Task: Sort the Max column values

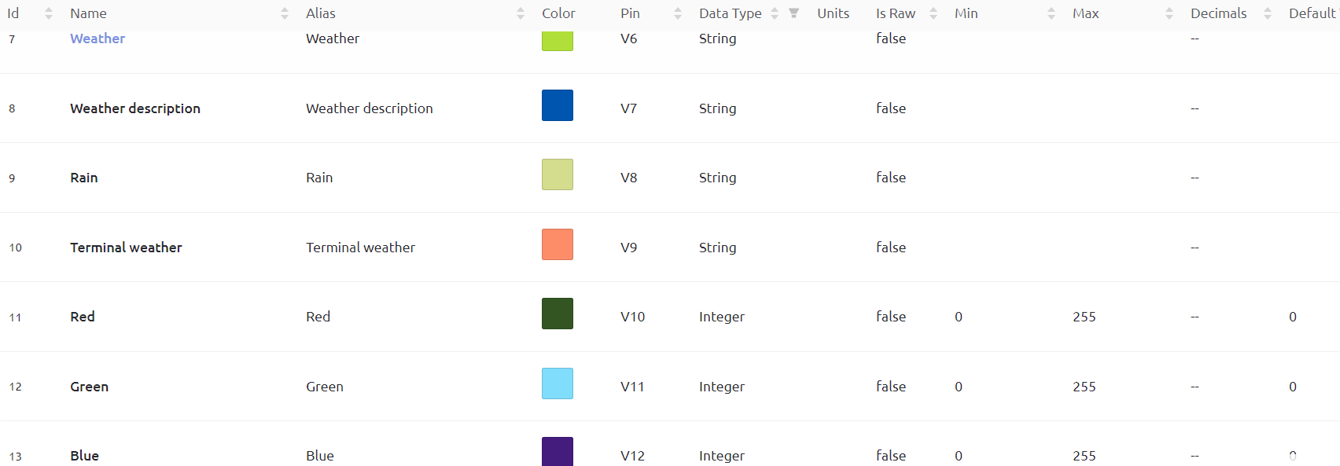Action: click(x=1169, y=13)
